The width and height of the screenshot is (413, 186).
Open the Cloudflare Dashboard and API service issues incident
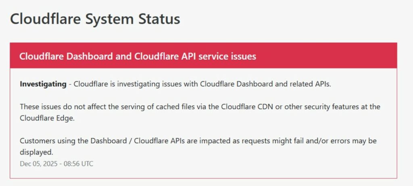coord(138,56)
